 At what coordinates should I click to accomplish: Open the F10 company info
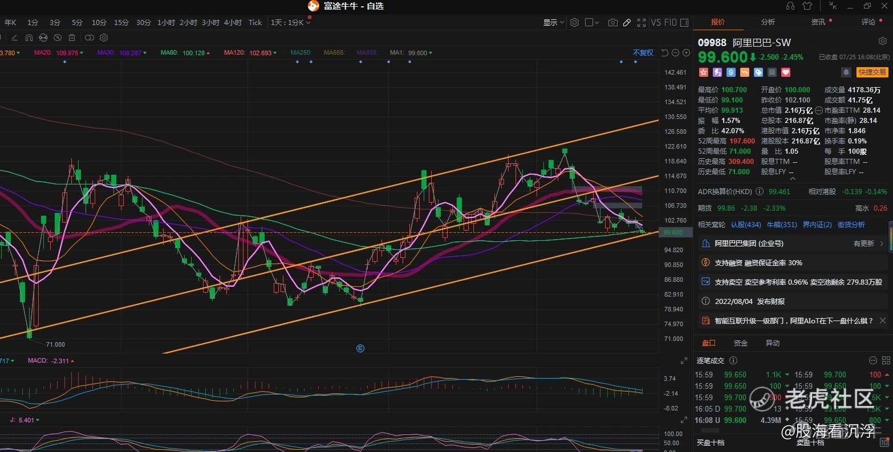(670, 22)
